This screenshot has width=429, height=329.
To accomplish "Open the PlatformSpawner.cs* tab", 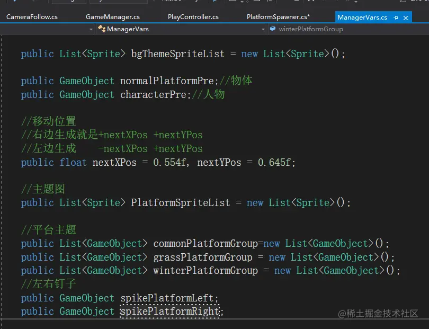I will (278, 17).
